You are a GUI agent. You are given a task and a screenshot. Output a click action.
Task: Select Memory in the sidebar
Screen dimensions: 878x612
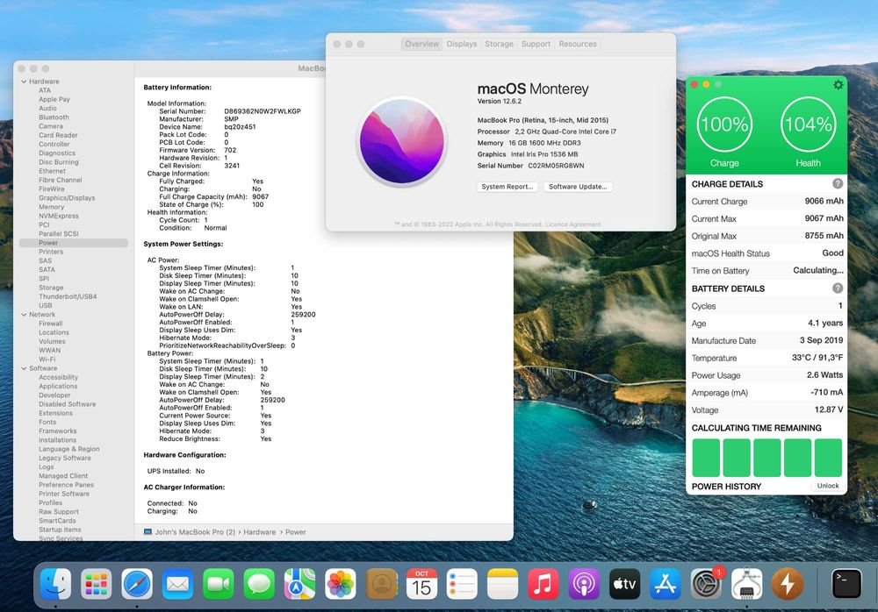(x=52, y=207)
